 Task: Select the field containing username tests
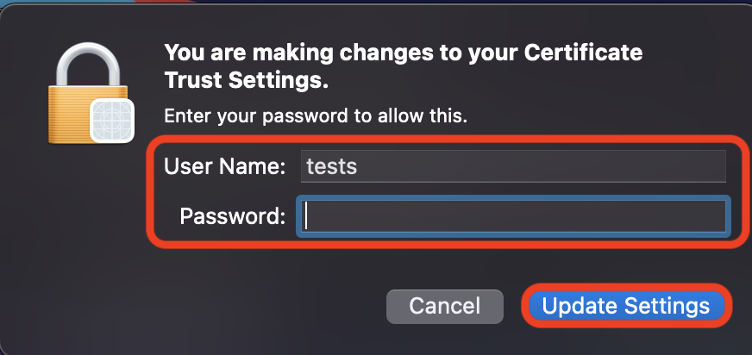[512, 166]
